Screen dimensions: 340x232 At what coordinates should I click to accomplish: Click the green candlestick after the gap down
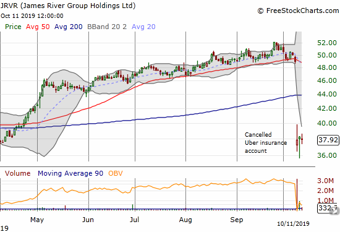click(x=299, y=147)
